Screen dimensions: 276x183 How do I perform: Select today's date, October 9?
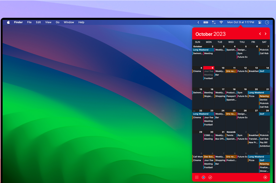tap(209, 68)
